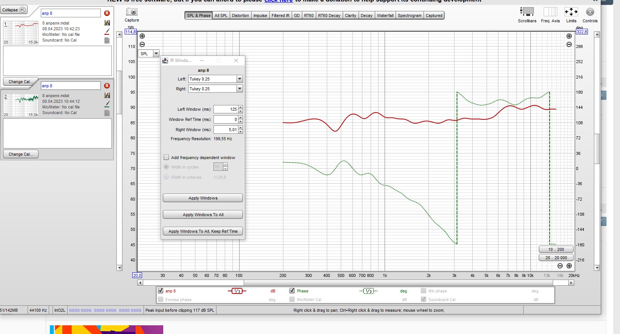The height and width of the screenshot is (334, 620).
Task: Open the Right window type dropdown
Action: point(240,89)
